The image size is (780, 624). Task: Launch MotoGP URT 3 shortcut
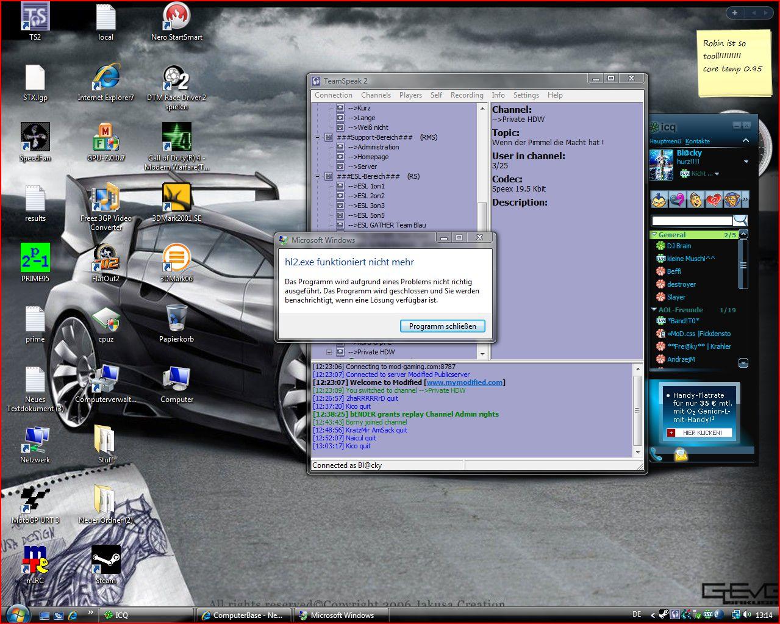coord(35,504)
